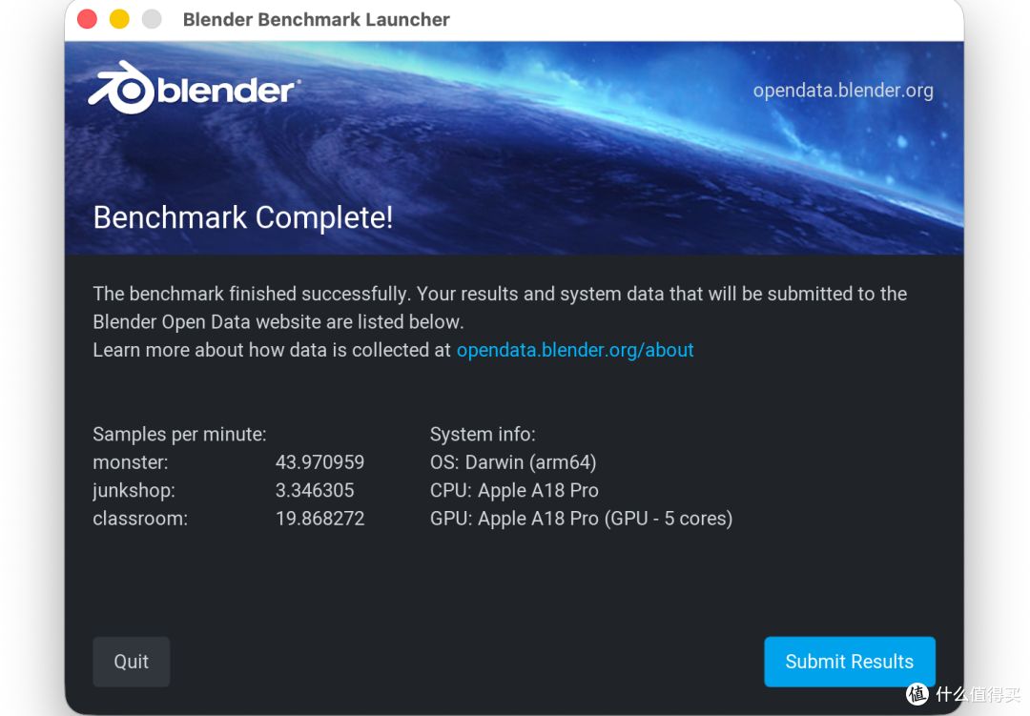Viewport: 1030px width, 716px height.
Task: Click the 'Benchmark Complete!' heading
Action: pos(243,217)
